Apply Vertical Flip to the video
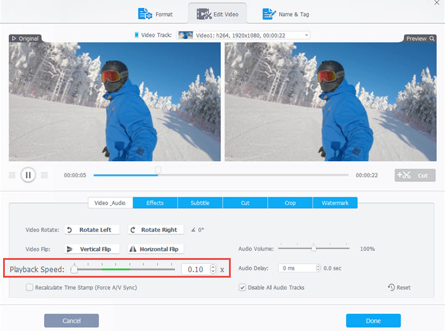Viewport: 445px width, 331px height. [91, 249]
